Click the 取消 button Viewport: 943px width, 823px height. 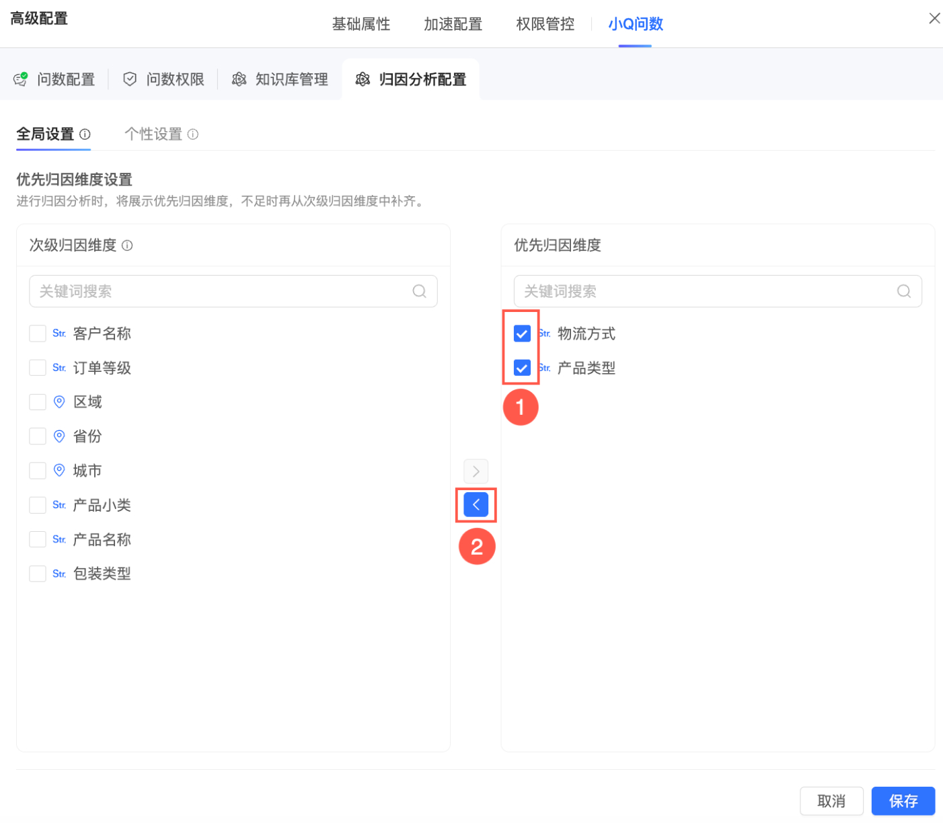pos(831,801)
